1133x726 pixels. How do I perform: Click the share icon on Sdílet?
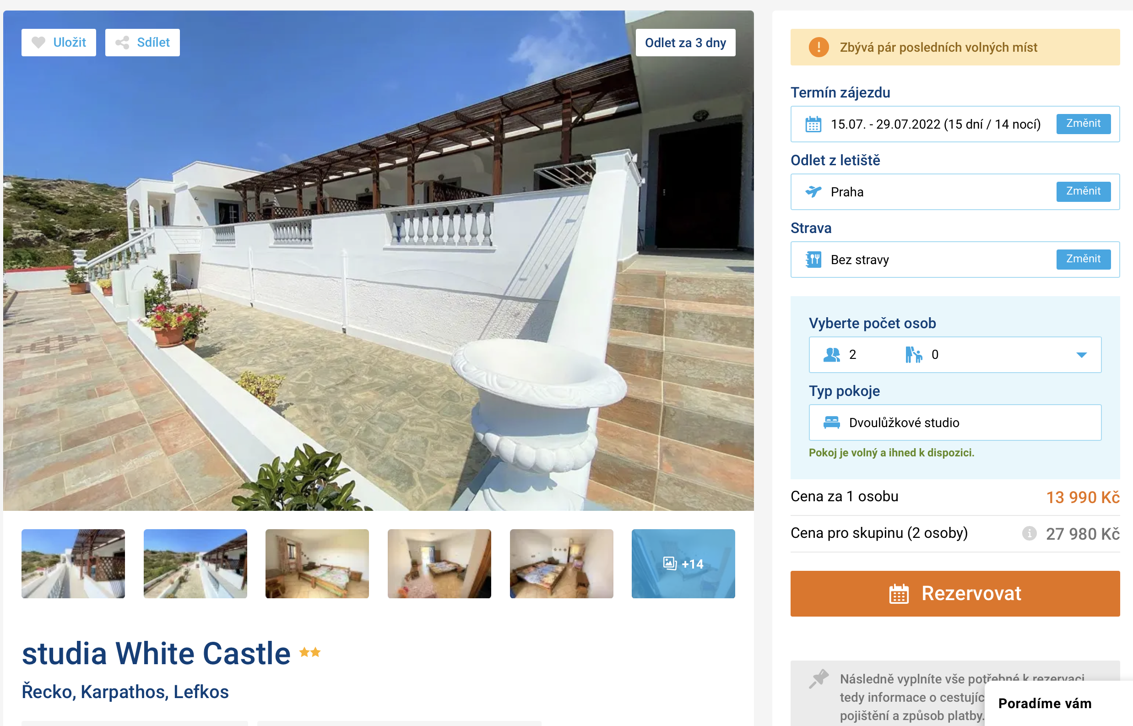pos(122,43)
